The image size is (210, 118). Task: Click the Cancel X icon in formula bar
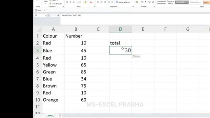point(52,15)
